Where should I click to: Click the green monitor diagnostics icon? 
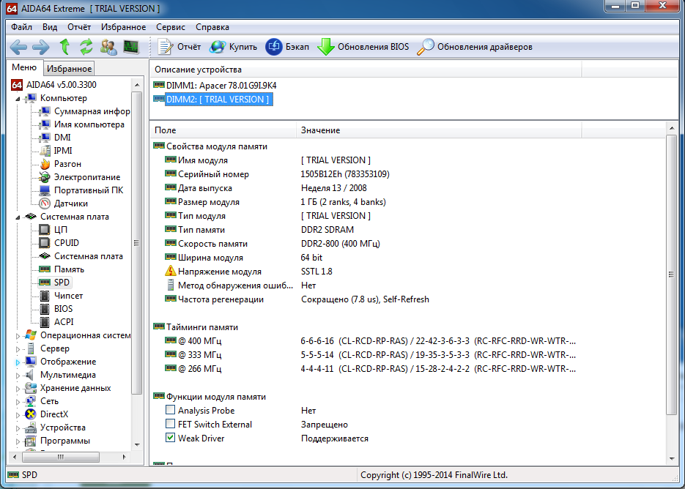click(x=130, y=47)
